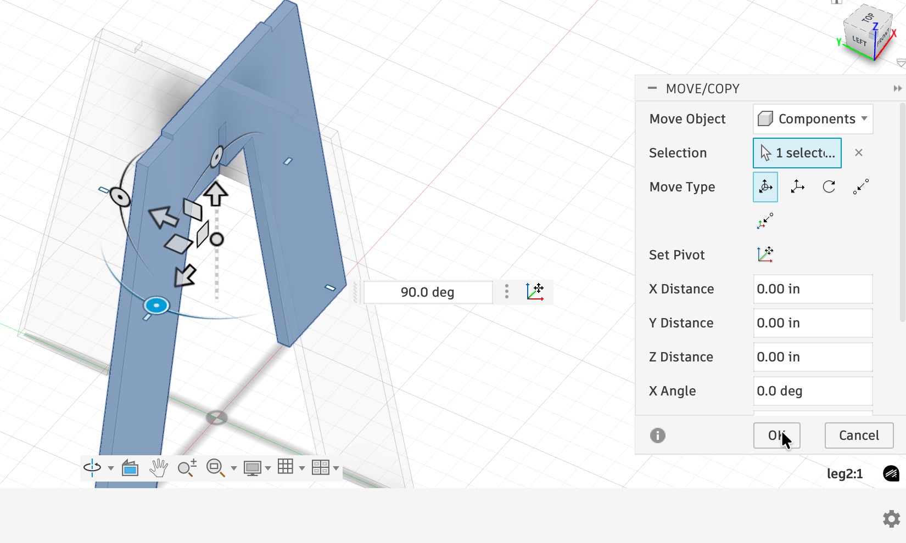Expand the Grid and Snaps dropdown arrow
906x543 pixels.
(x=302, y=468)
